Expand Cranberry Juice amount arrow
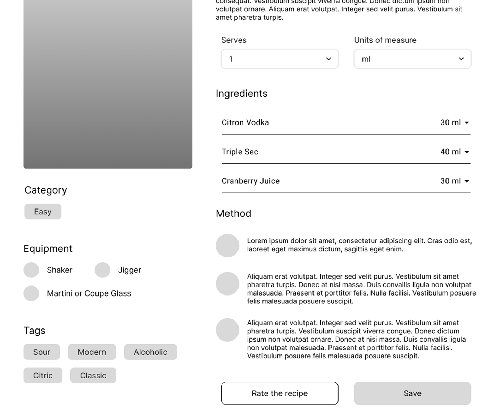500x419 pixels. tap(467, 181)
